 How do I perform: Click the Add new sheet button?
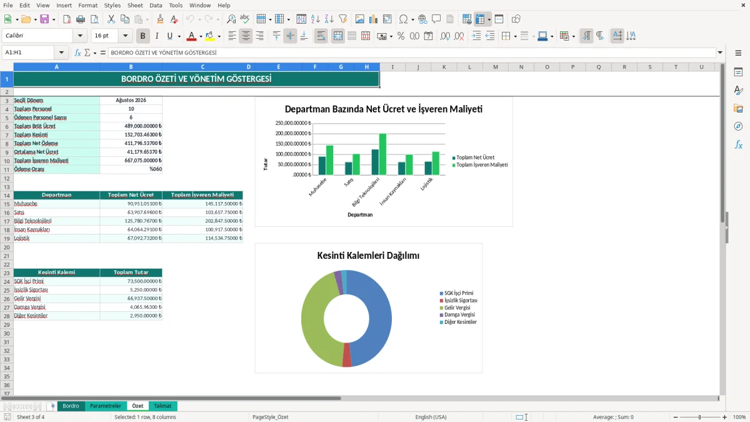52,406
